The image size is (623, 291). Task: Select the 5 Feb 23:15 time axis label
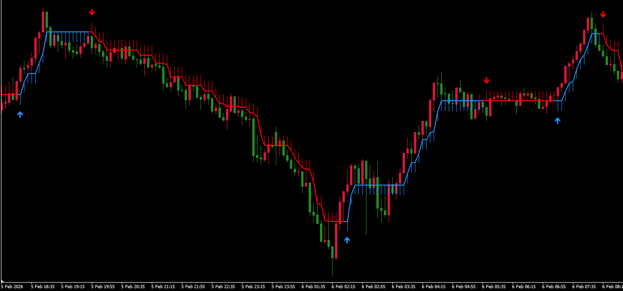253,286
